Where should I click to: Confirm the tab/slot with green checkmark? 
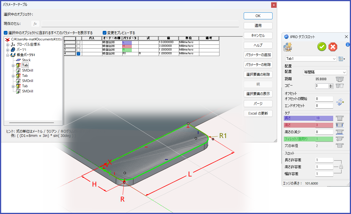pyautogui.click(x=322, y=46)
